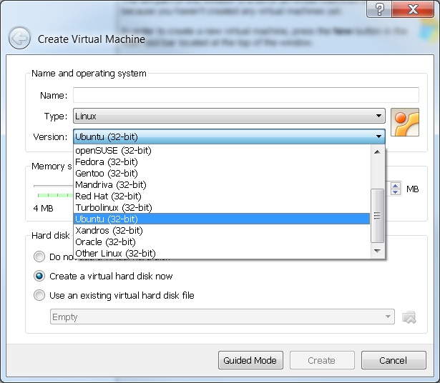Pick the highlighted Ubuntu (32-bit) list entry
The height and width of the screenshot is (383, 440).
[x=222, y=219]
